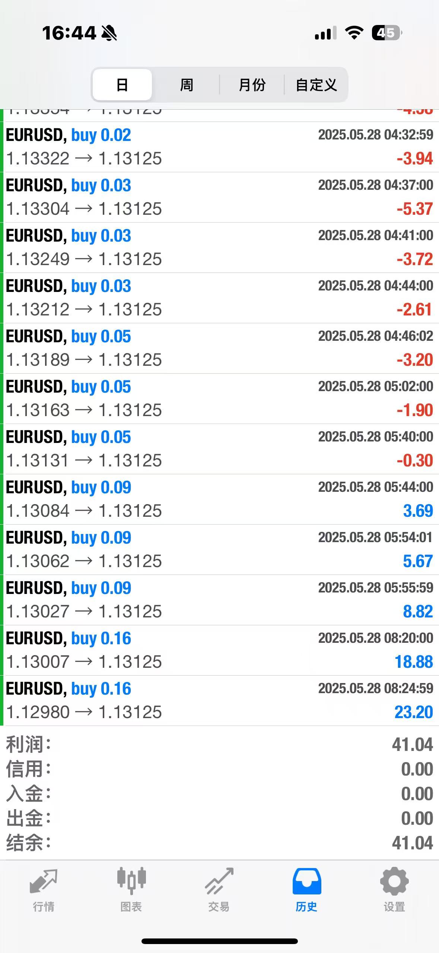Tap the 历史 history tray icon

click(306, 881)
